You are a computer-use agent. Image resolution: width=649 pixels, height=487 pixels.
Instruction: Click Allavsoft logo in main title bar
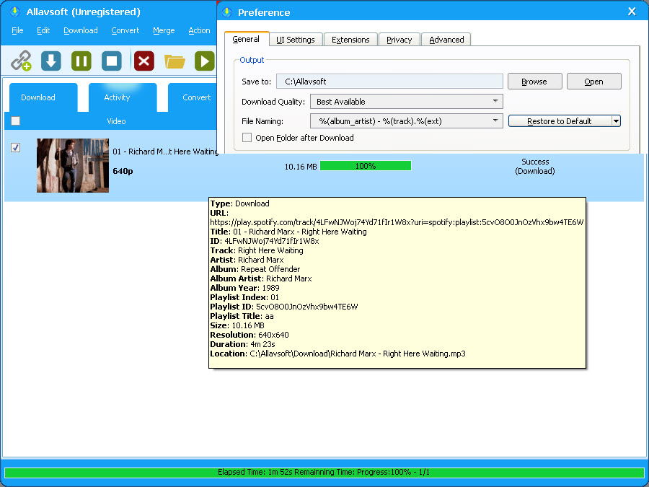15,12
